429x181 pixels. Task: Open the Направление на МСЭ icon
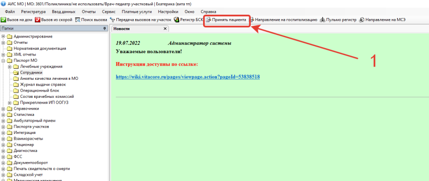pos(362,20)
